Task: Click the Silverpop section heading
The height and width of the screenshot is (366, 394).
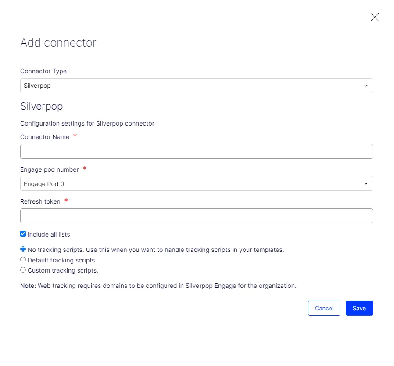Action: (41, 106)
